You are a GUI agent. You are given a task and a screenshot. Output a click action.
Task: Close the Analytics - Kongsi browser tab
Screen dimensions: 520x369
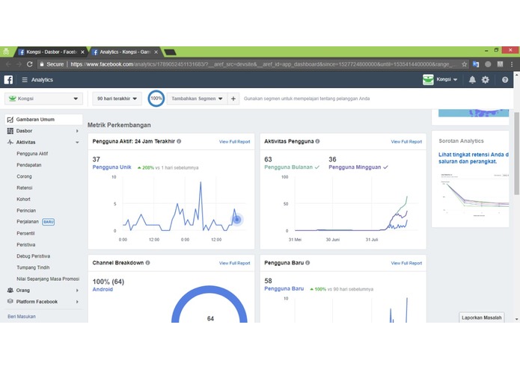pos(156,52)
